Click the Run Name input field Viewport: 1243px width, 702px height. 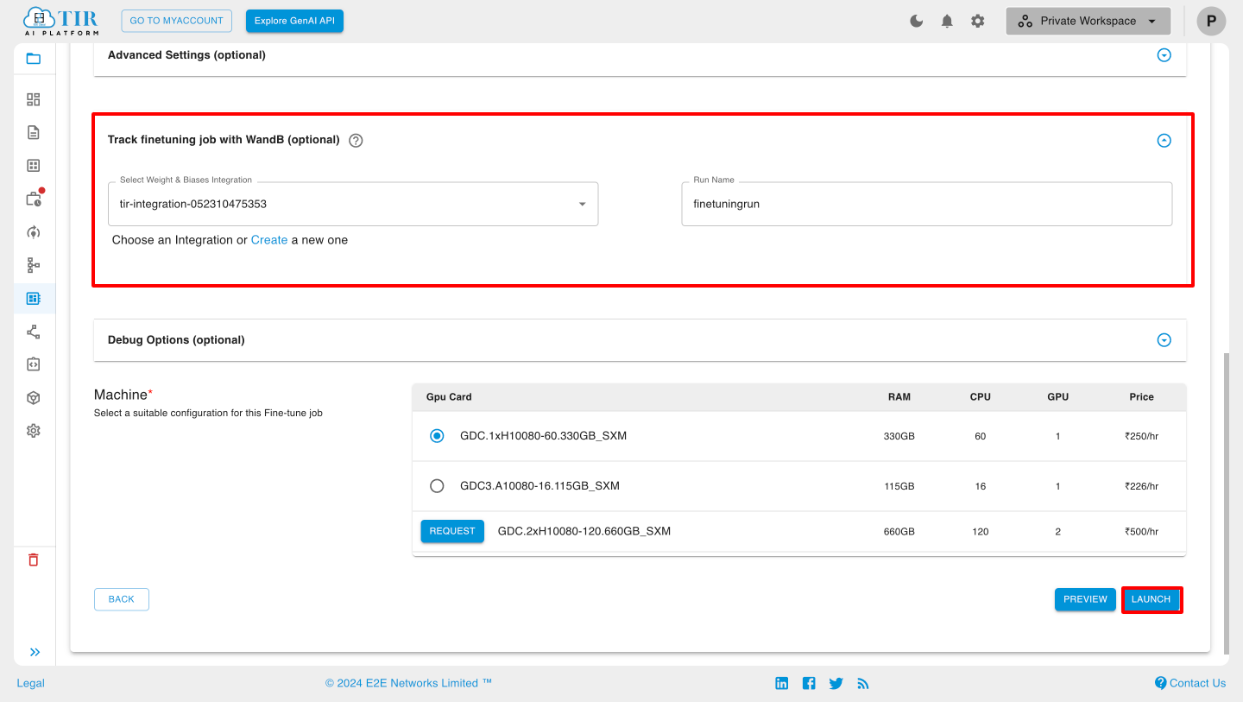(927, 205)
